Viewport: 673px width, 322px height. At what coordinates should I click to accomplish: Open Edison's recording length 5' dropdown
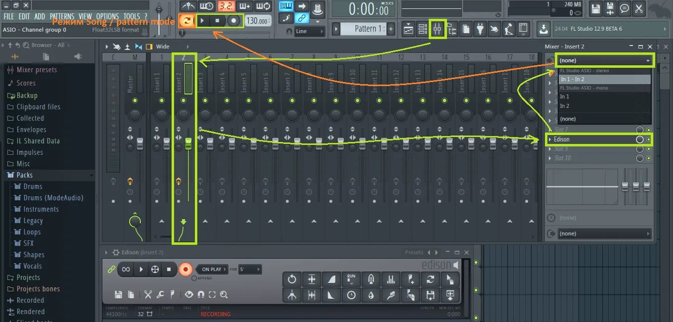(x=250, y=270)
